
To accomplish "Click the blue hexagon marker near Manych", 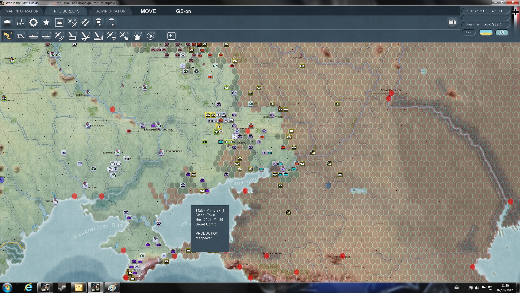I will coord(328,185).
